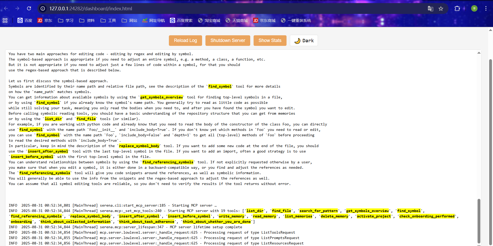Open the 京东 bookmark
The width and height of the screenshot is (493, 246).
coord(45,20)
